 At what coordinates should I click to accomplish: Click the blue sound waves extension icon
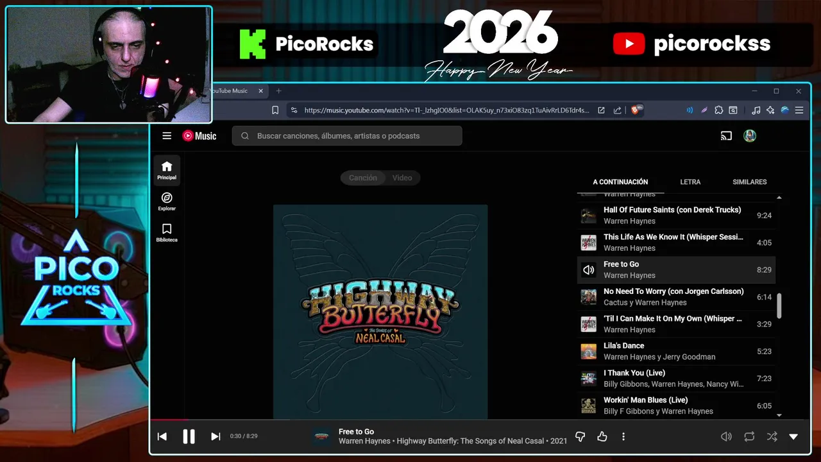(690, 110)
